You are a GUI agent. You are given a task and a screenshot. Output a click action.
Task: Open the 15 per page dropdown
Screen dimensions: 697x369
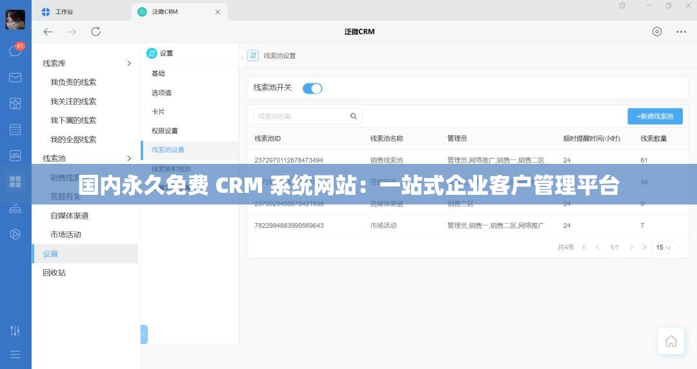point(664,247)
